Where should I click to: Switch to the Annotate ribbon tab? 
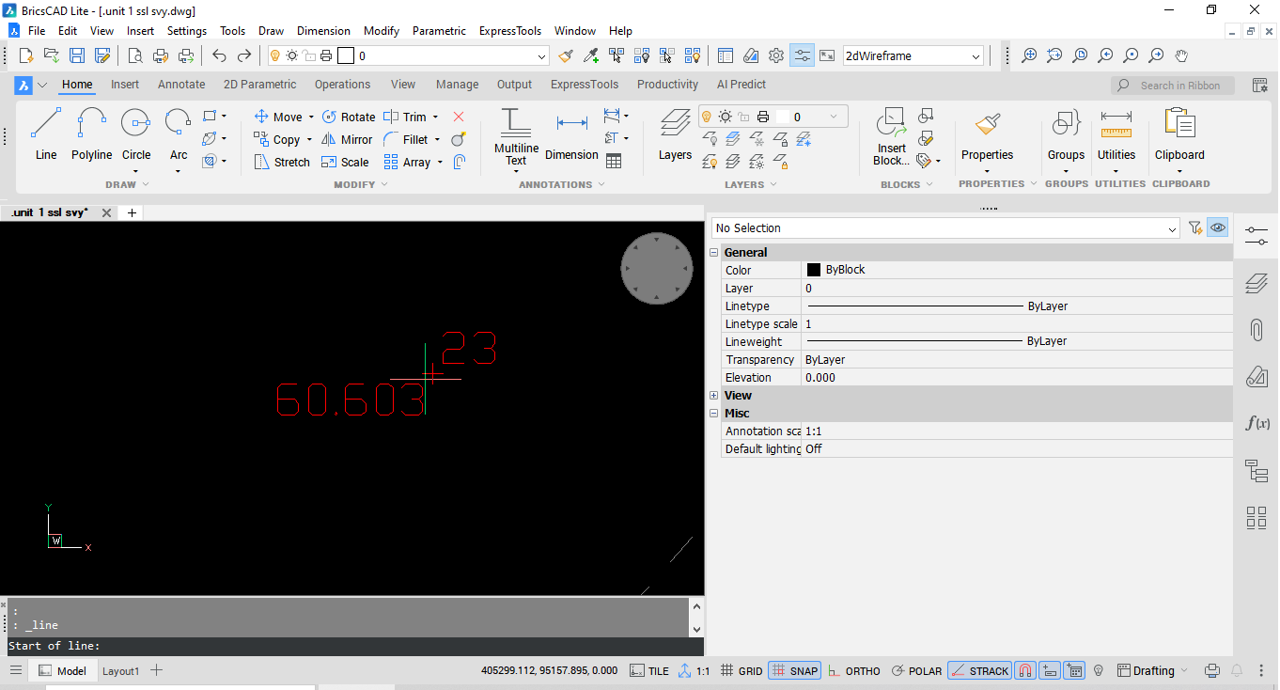tap(181, 85)
